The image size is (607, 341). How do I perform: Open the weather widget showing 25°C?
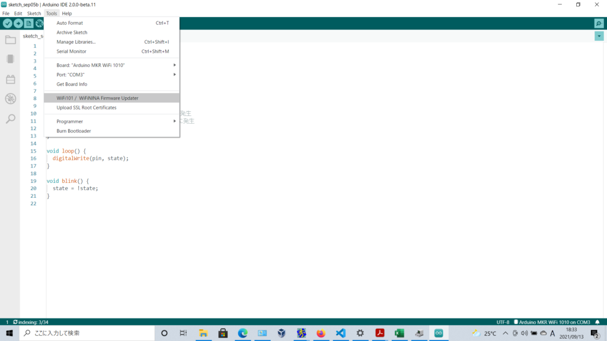pos(484,333)
